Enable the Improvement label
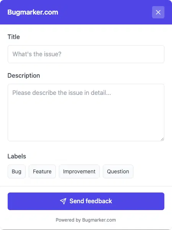 [79, 171]
